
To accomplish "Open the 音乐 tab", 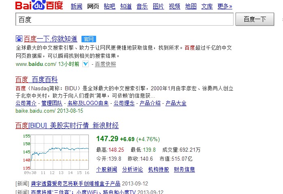I will pos(142,7).
